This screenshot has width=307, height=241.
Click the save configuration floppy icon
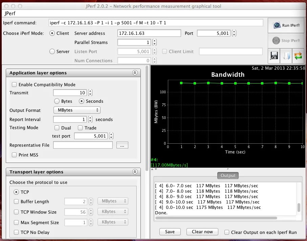[x=274, y=56]
